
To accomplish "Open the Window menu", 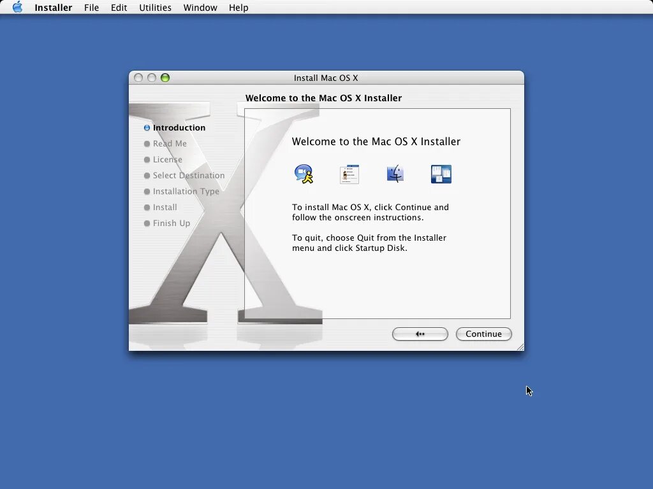I will pos(200,8).
